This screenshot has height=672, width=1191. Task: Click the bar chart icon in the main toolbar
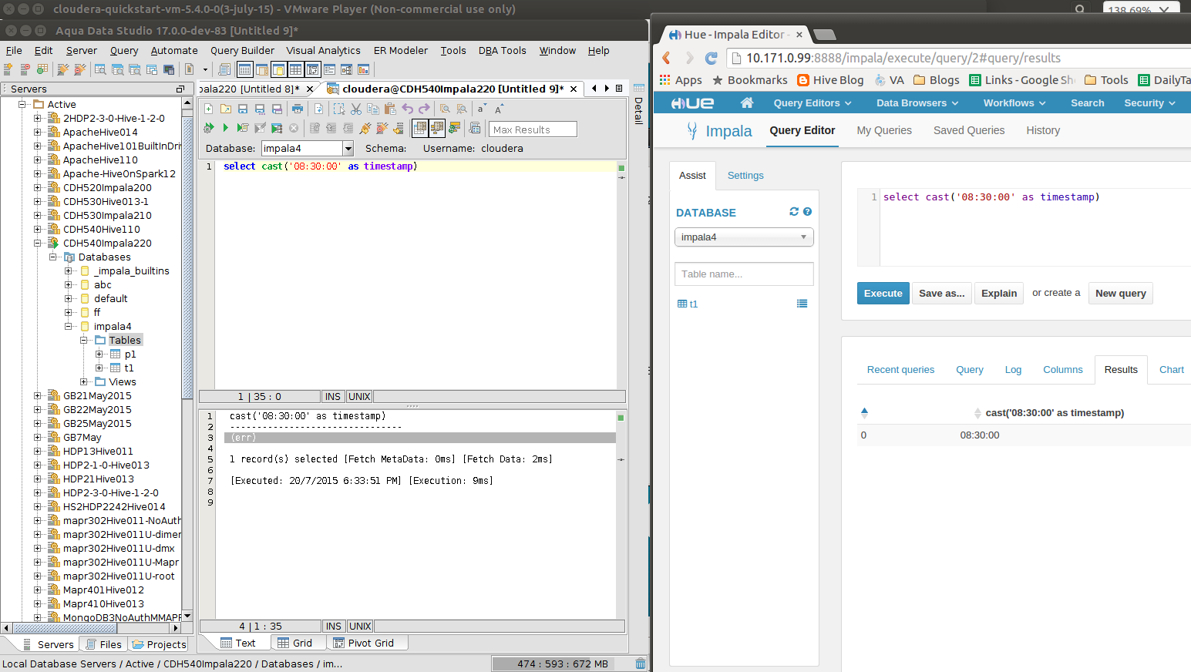coord(363,69)
